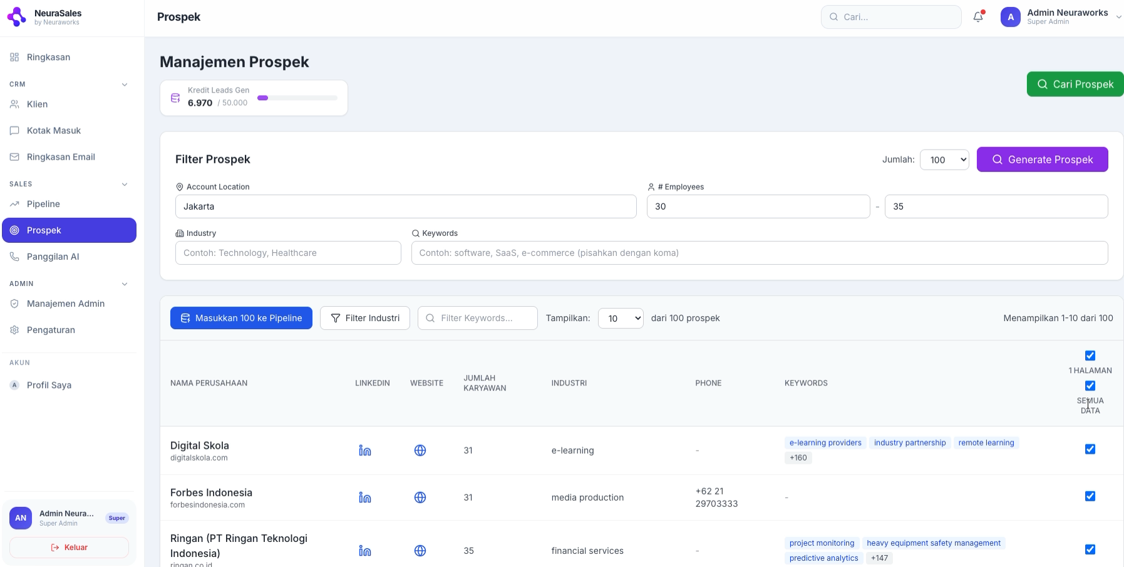Click the Industry building icon
Viewport: 1124px width, 567px height.
coord(180,233)
